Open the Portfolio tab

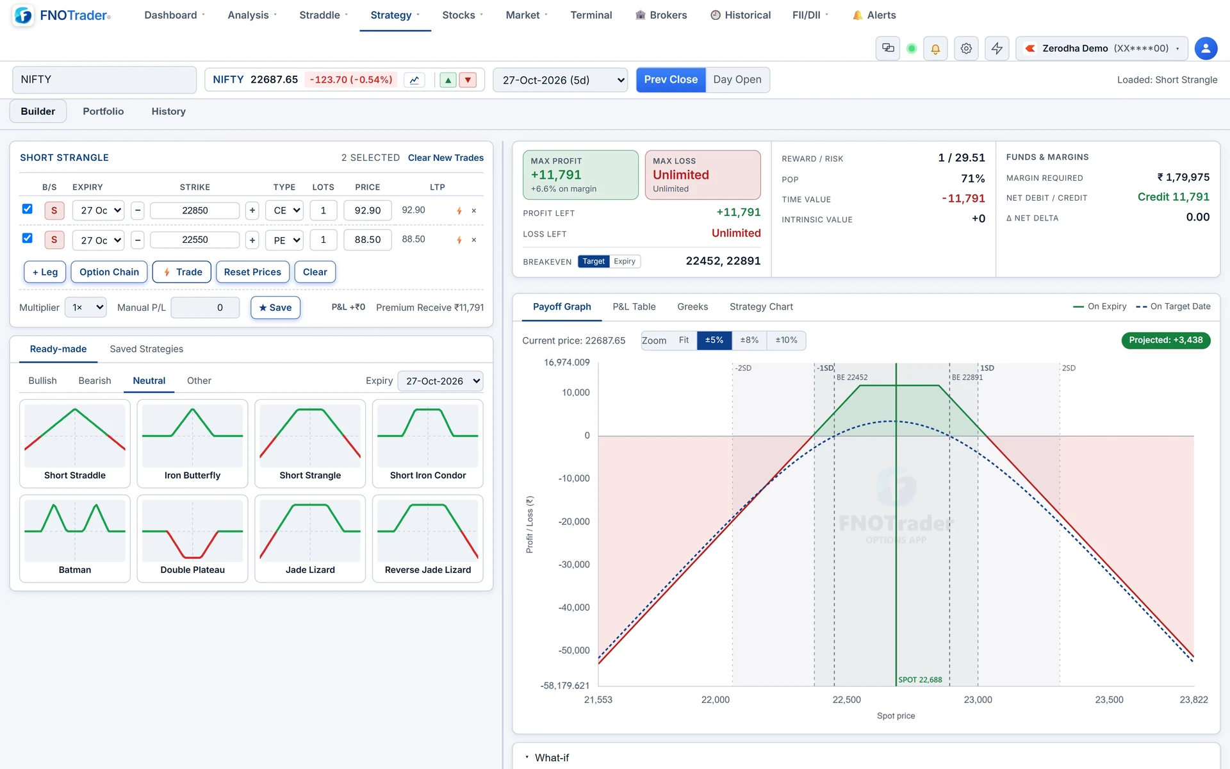click(x=103, y=112)
